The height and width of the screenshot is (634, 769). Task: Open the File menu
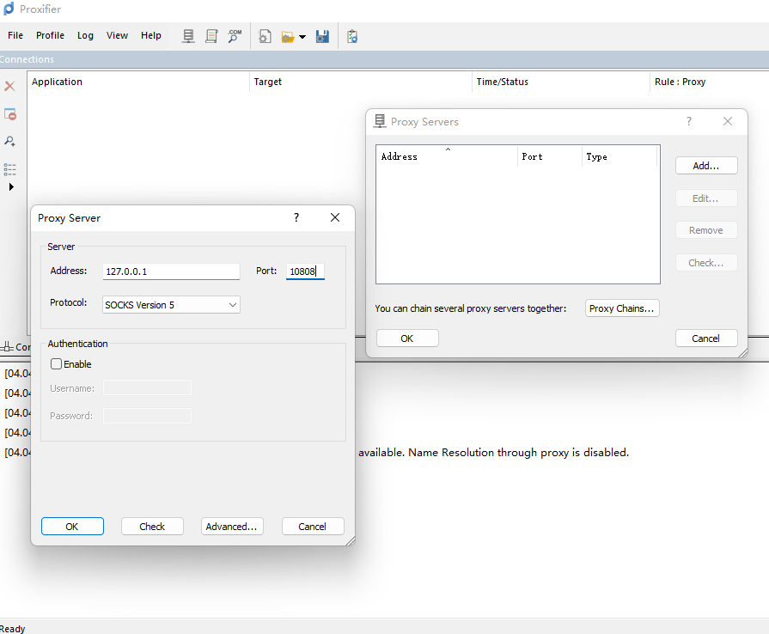pyautogui.click(x=15, y=35)
